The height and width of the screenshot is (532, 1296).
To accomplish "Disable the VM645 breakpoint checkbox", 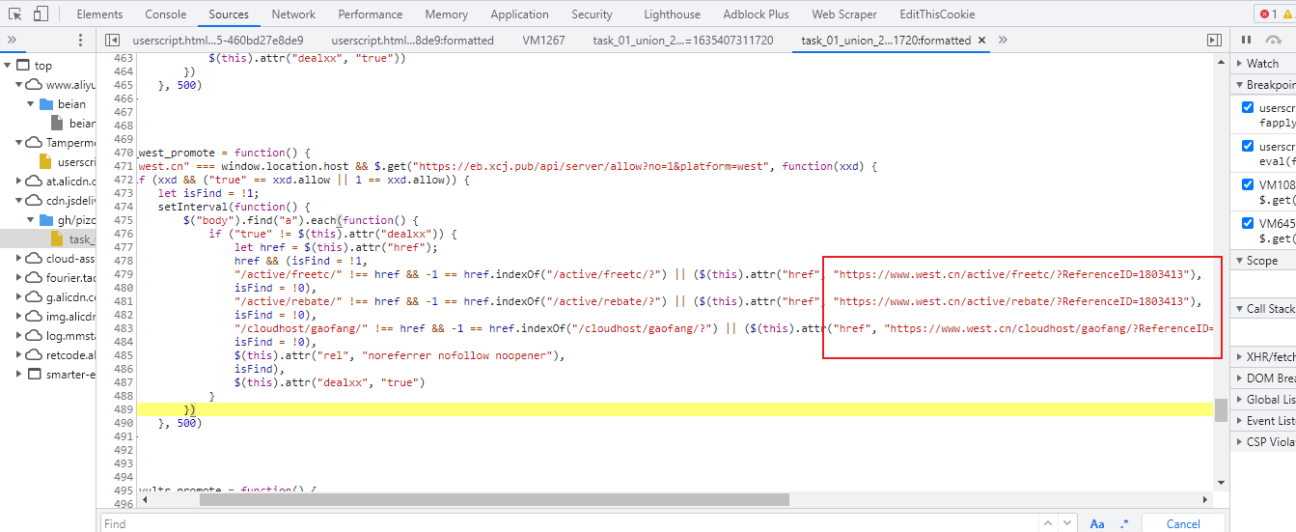I will pyautogui.click(x=1247, y=223).
